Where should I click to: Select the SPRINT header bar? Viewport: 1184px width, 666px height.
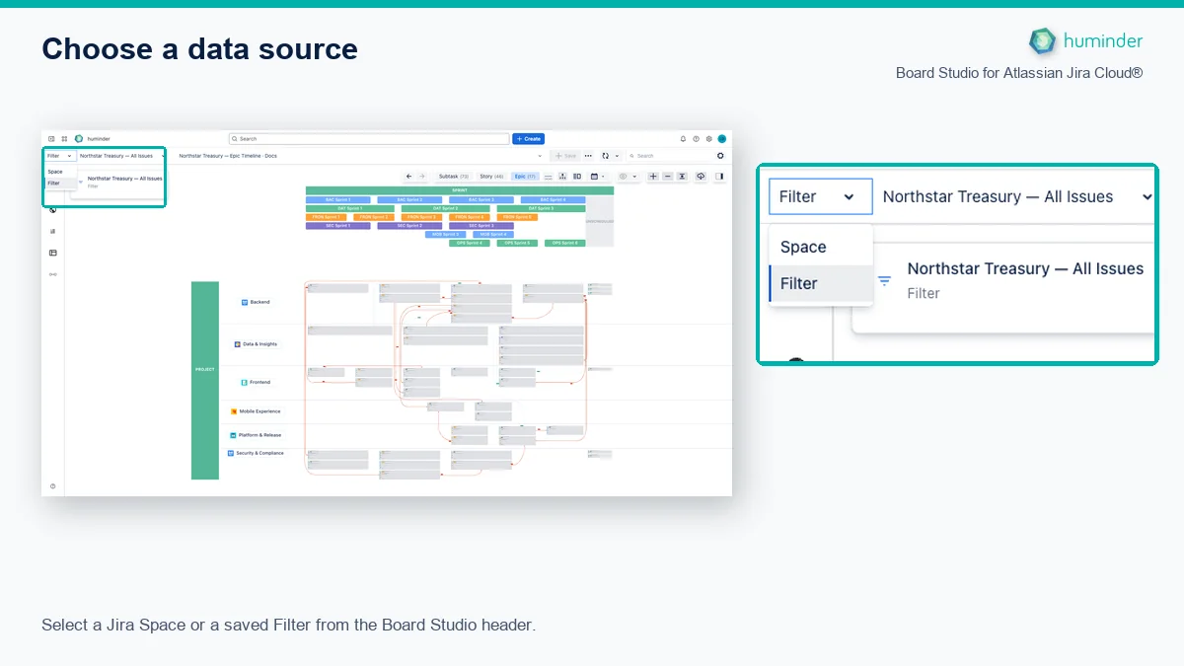click(x=460, y=190)
